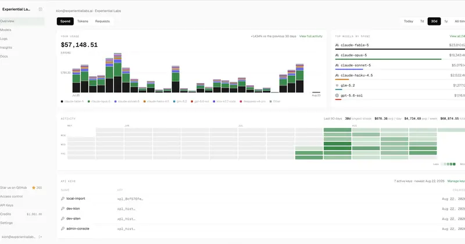This screenshot has height=244, width=465.
Task: Click the Anthropic logo beside claude-fable-5
Action: point(337,45)
